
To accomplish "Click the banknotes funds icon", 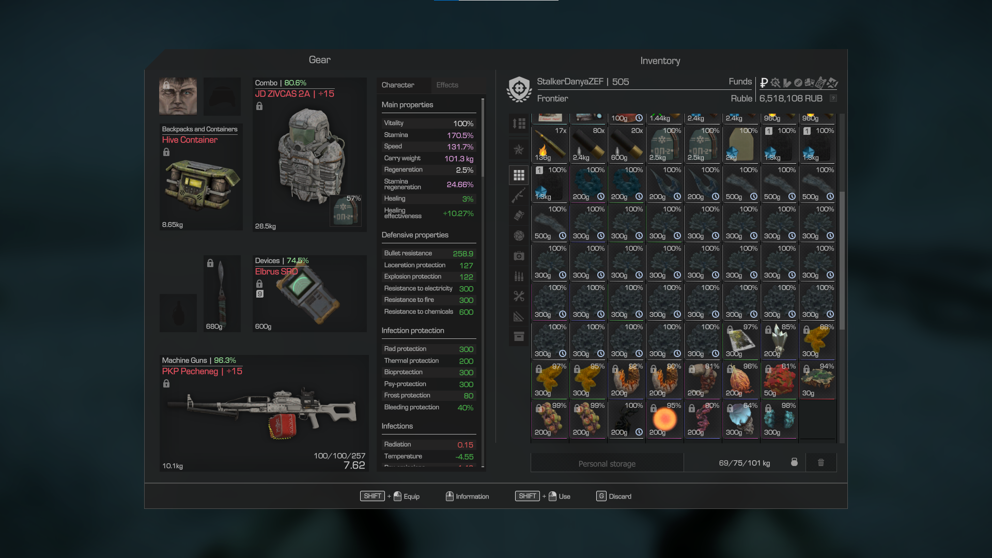I will click(809, 83).
